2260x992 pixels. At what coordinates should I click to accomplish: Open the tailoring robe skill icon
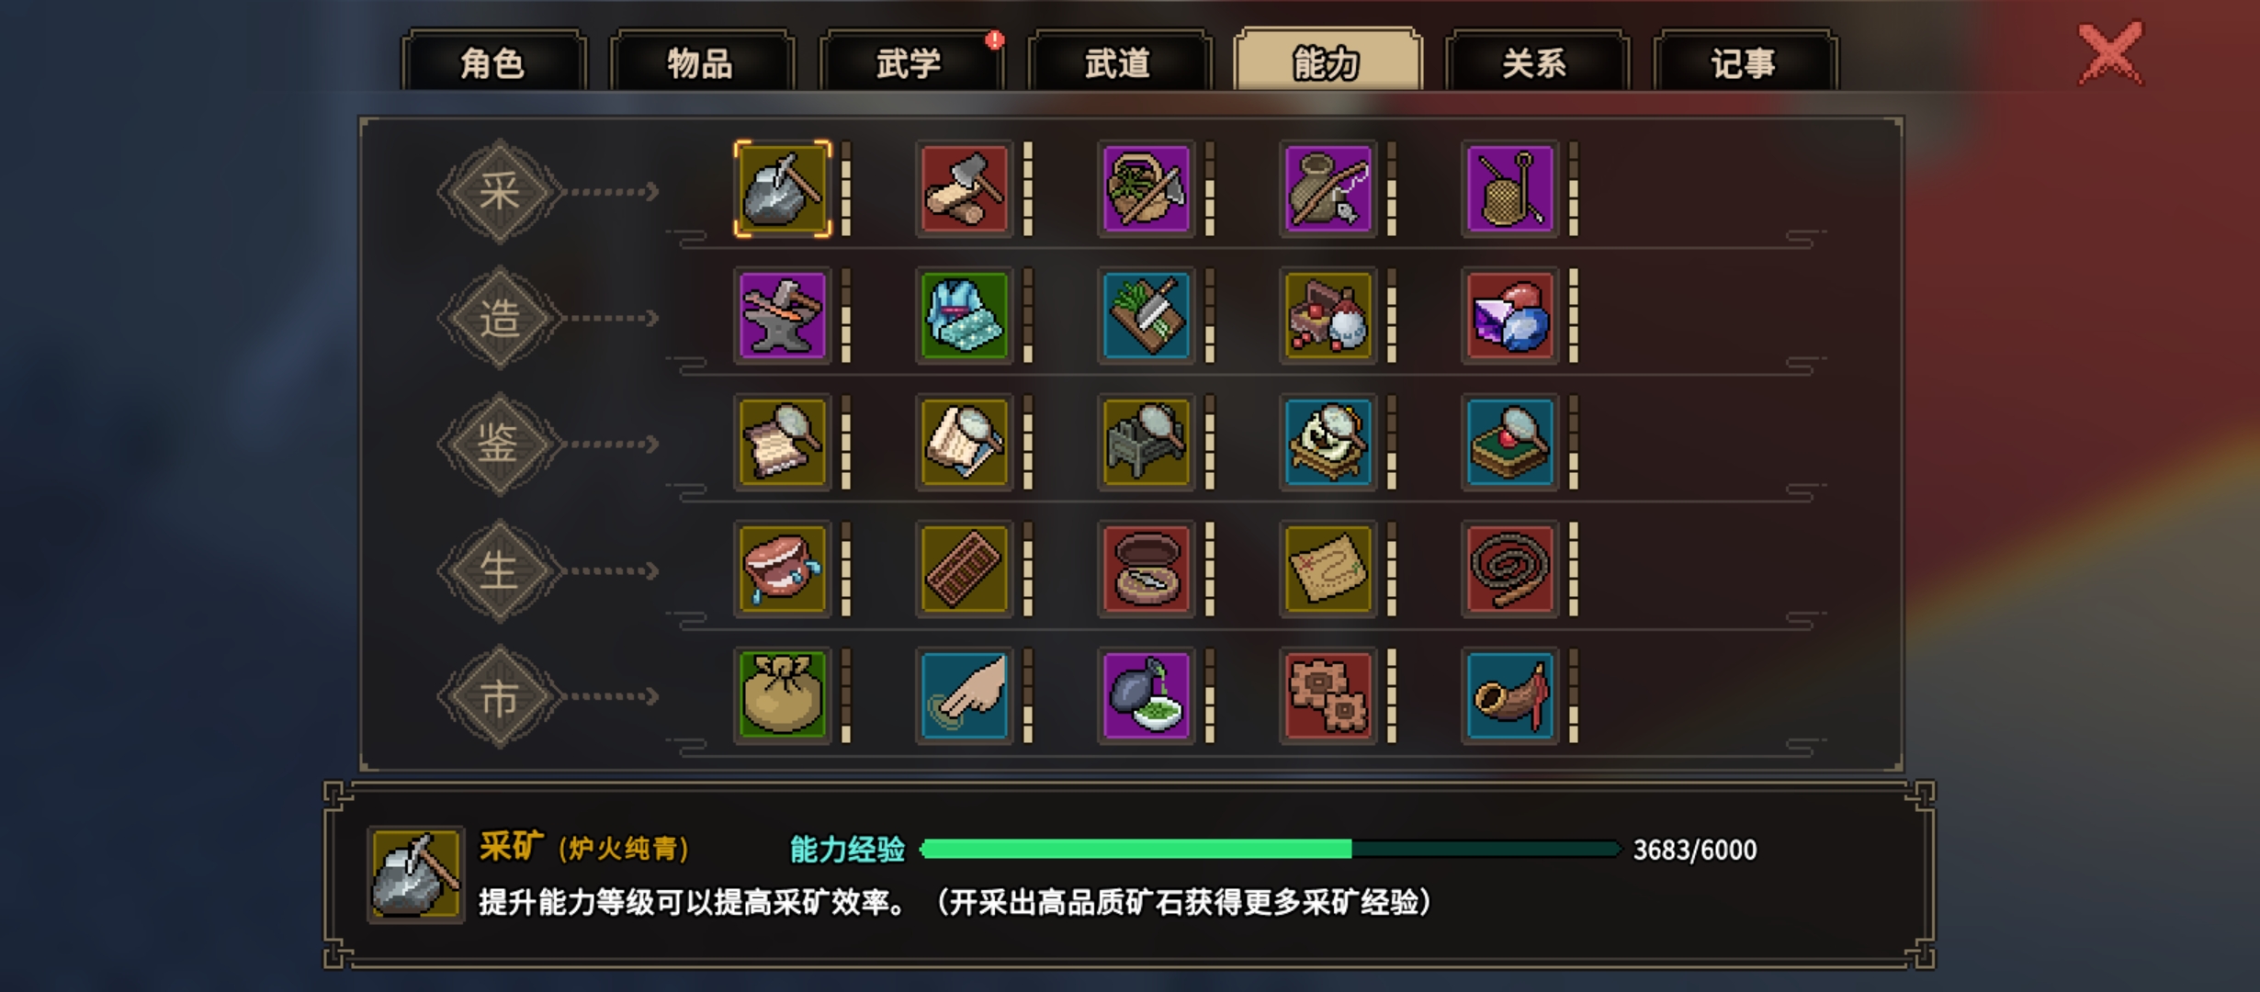(x=964, y=316)
